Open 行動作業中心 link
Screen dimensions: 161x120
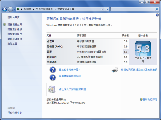(15, 113)
